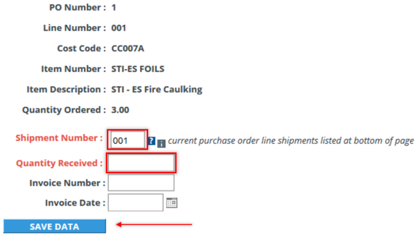Click the red Quantity Received label
This screenshot has width=417, height=236.
(59, 163)
